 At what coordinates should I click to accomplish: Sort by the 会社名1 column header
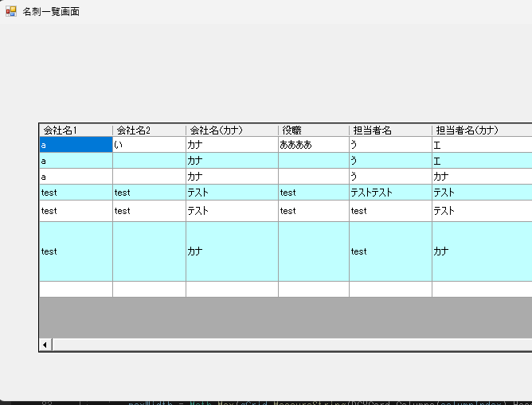76,130
